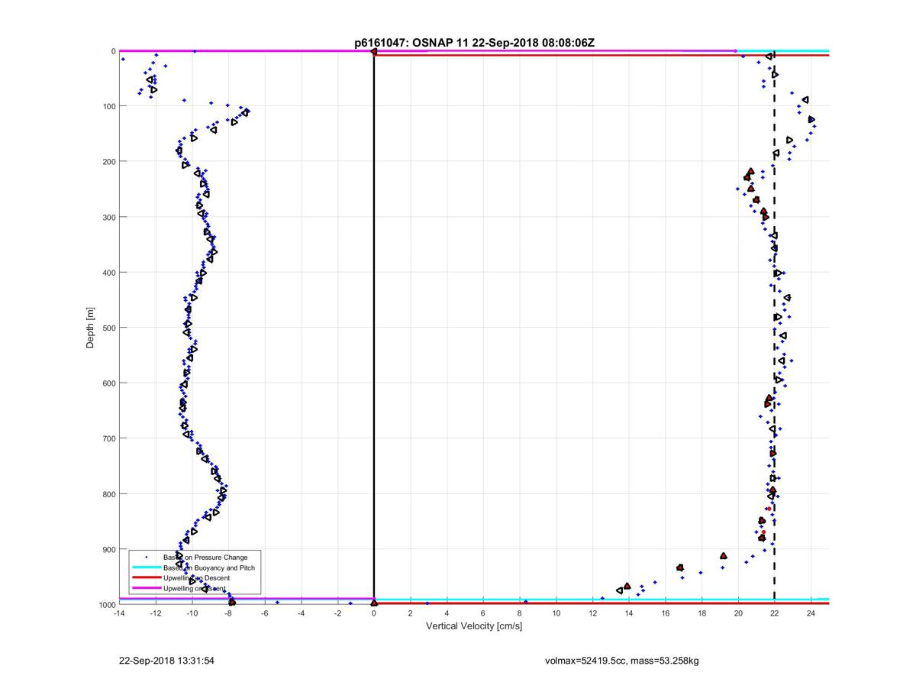Click the timestamp 22-Sep-2018 13:31:54 footer
Image resolution: width=916 pixels, height=679 pixels.
click(x=167, y=660)
